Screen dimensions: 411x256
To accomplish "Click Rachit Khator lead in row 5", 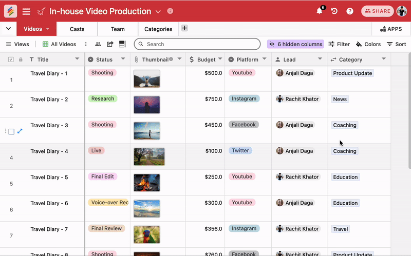I will tap(297, 176).
